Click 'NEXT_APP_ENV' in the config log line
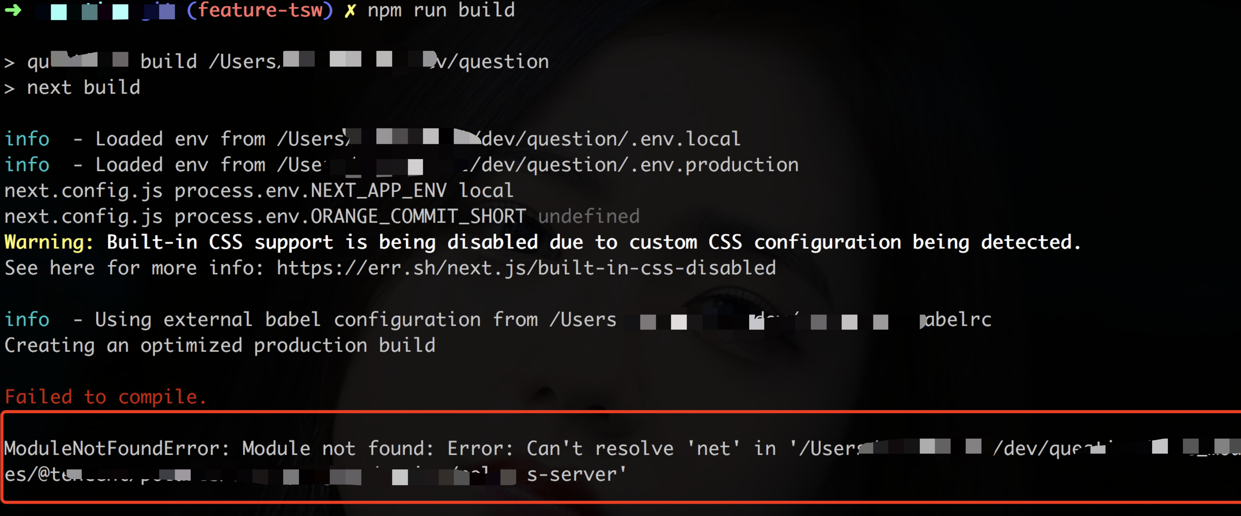Screen dimensions: 1241x516 (379, 191)
